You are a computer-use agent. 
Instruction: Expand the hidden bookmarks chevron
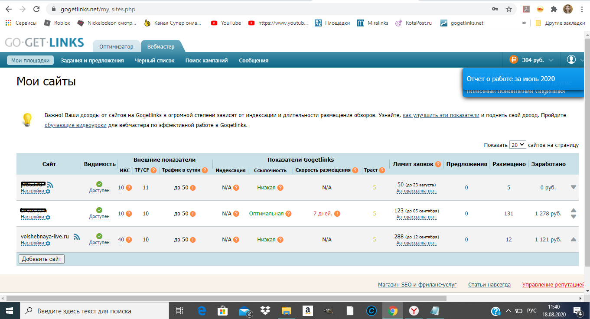524,23
